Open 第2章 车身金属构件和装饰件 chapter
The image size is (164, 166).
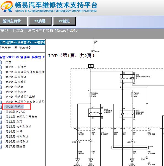point(25,72)
